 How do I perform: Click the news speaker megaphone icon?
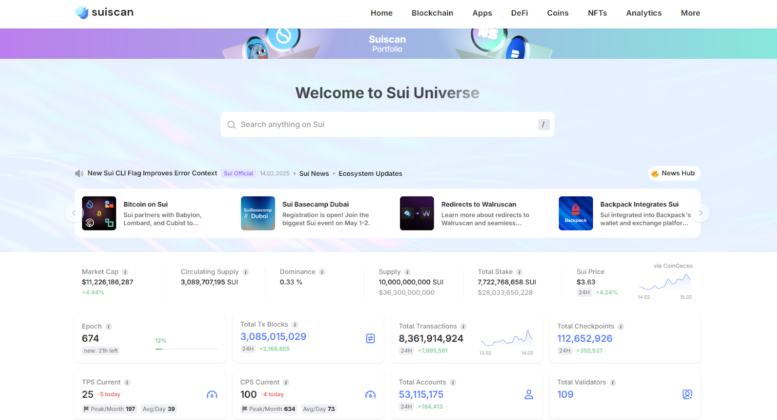[79, 173]
